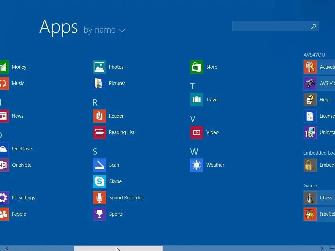This screenshot has width=335, height=251.
Task: Launch the OneNote app icon
Action: [4, 165]
